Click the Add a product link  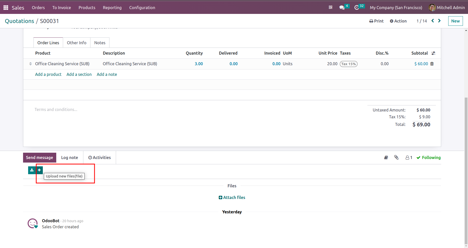(48, 74)
